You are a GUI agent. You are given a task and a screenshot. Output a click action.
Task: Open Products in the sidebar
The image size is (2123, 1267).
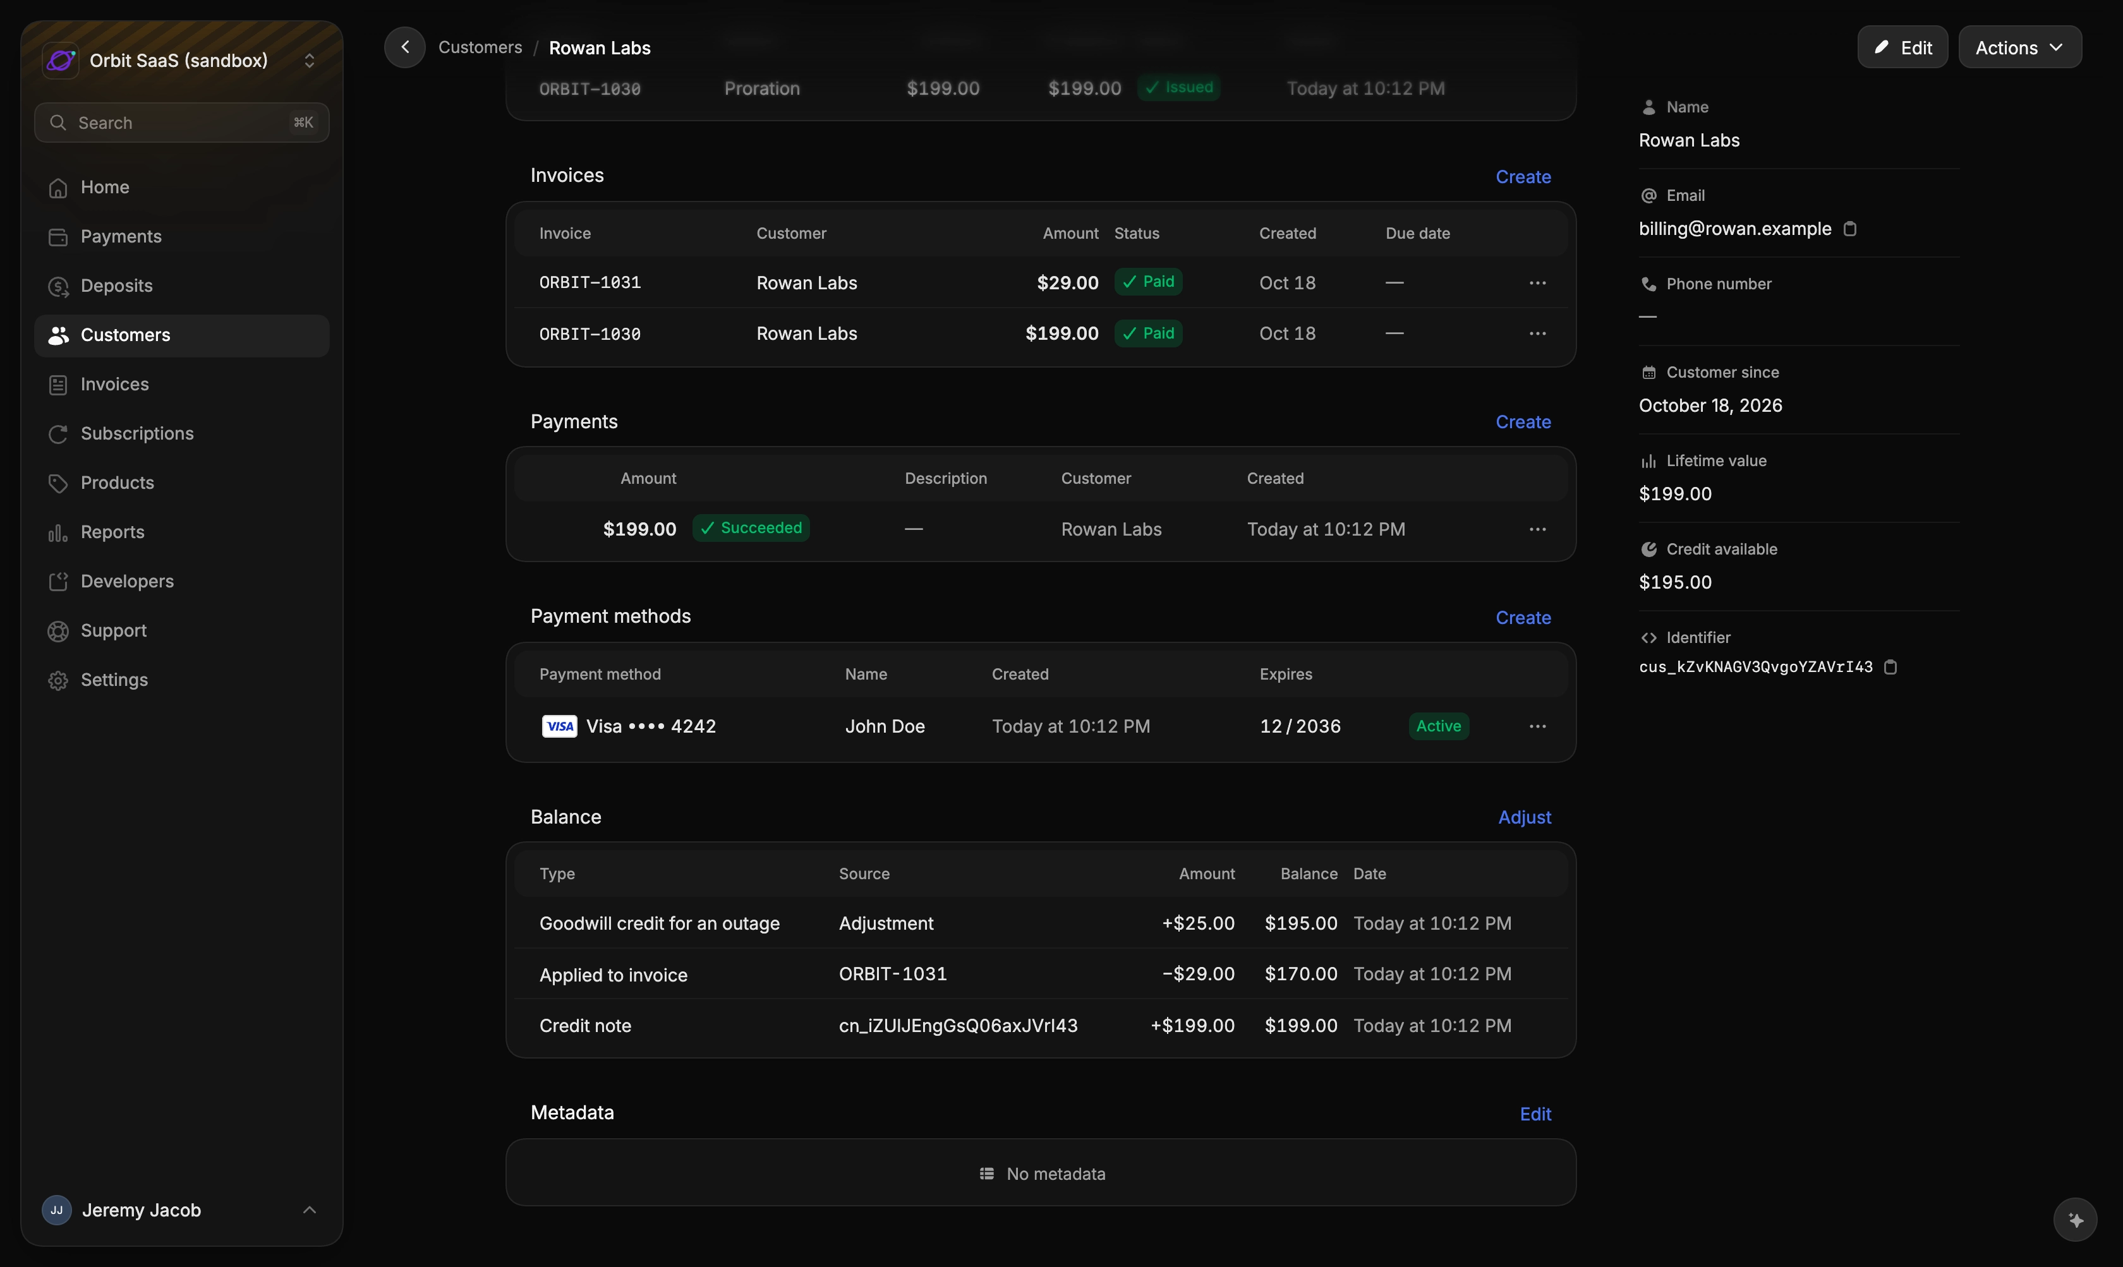[182, 483]
